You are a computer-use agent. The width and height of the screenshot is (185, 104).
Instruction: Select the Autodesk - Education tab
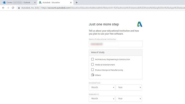click(55, 3)
